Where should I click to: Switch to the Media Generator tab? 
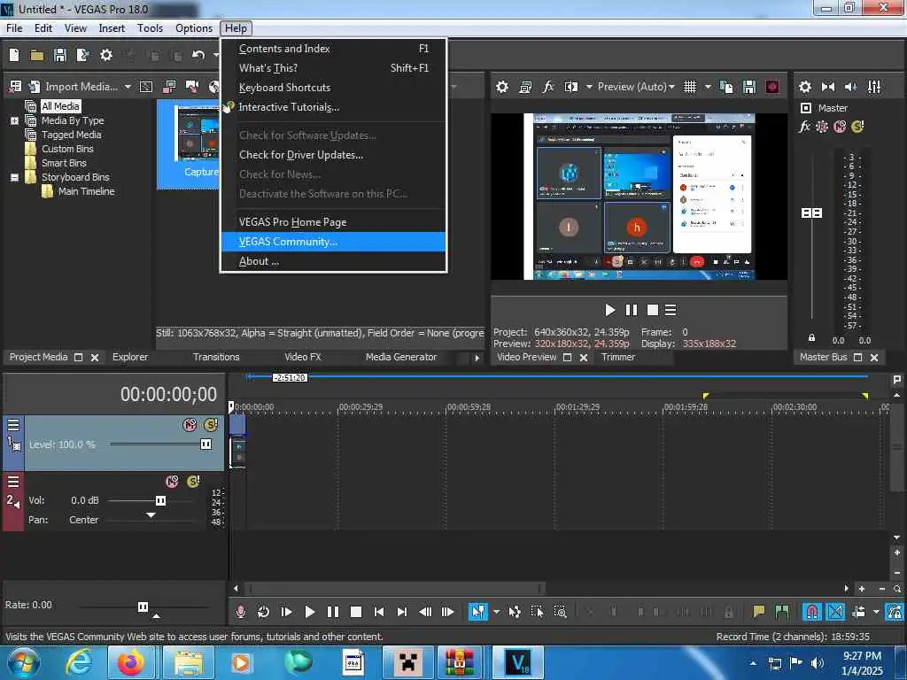pos(401,357)
